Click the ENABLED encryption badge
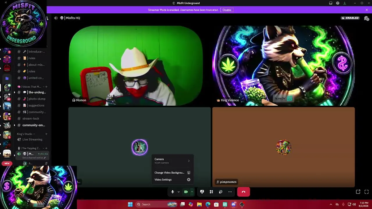This screenshot has height=209, width=372. (x=350, y=18)
